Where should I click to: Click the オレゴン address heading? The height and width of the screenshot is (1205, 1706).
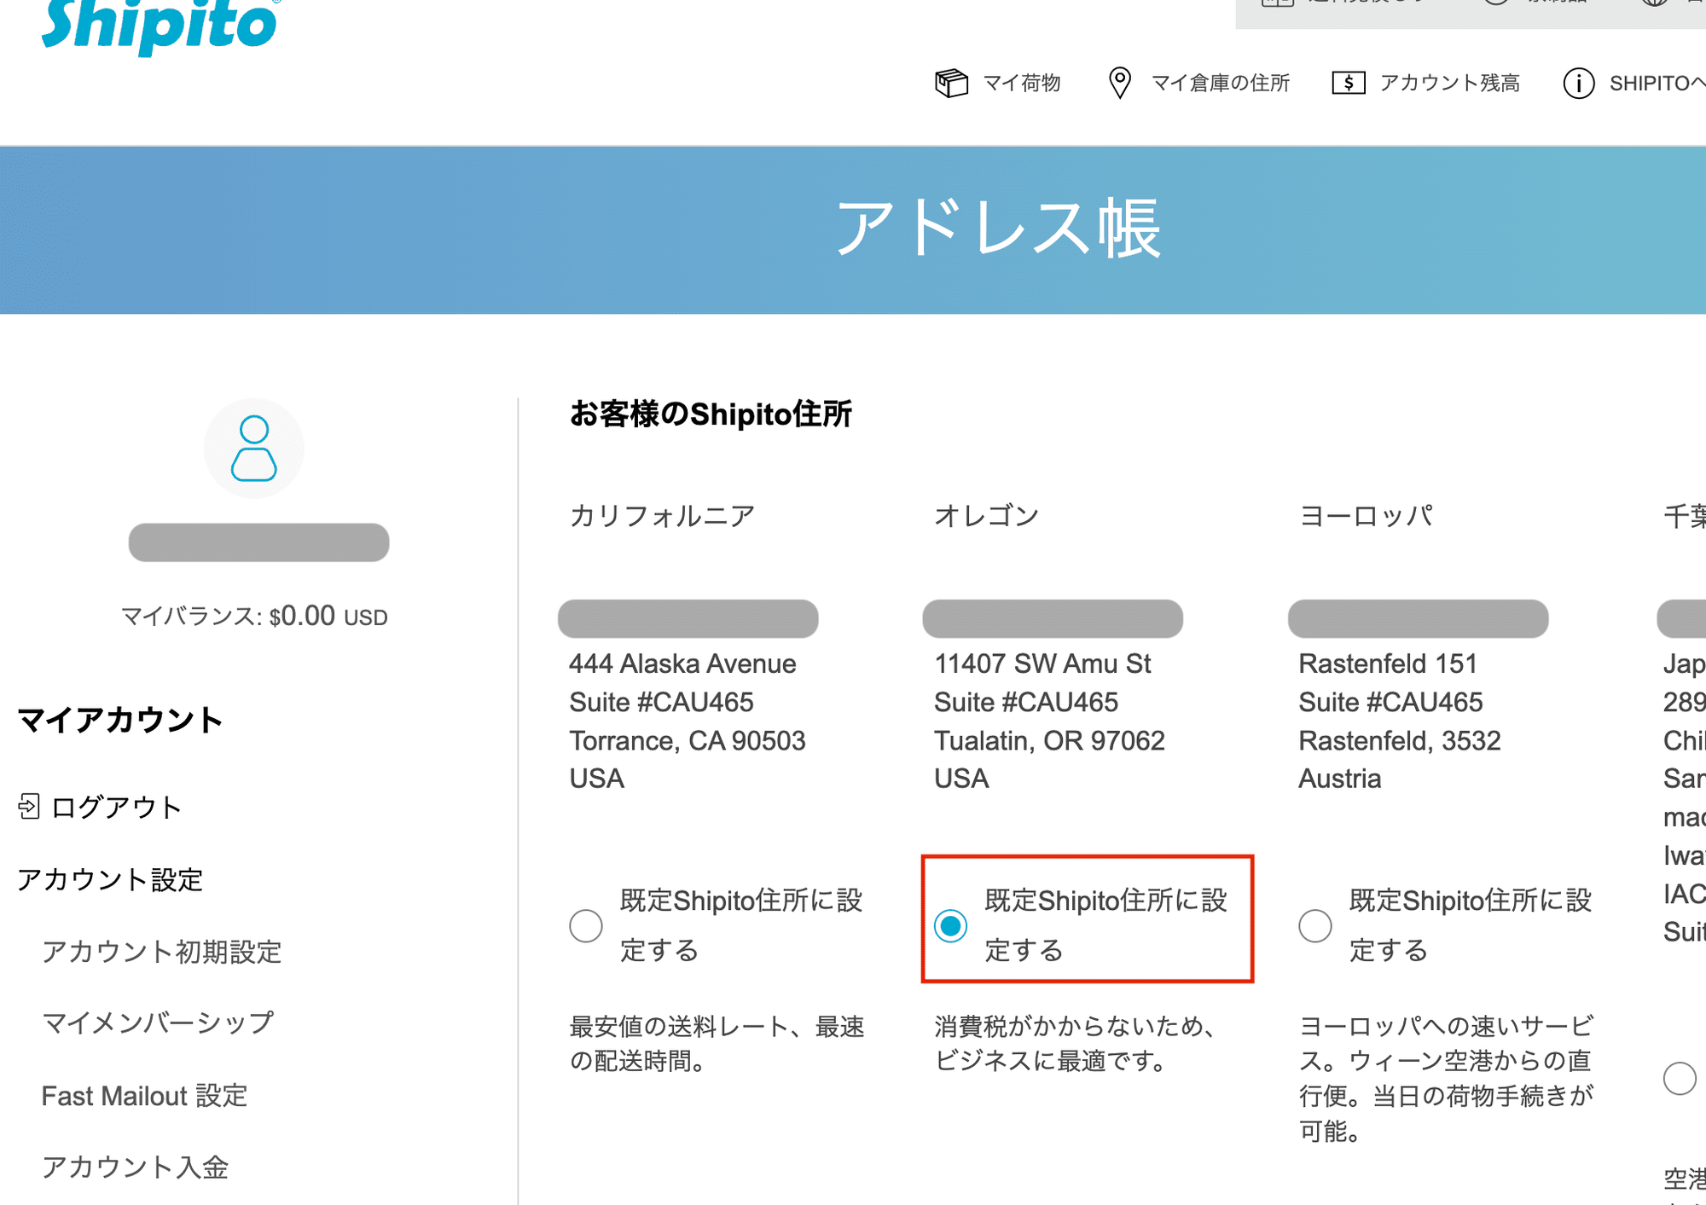(986, 516)
